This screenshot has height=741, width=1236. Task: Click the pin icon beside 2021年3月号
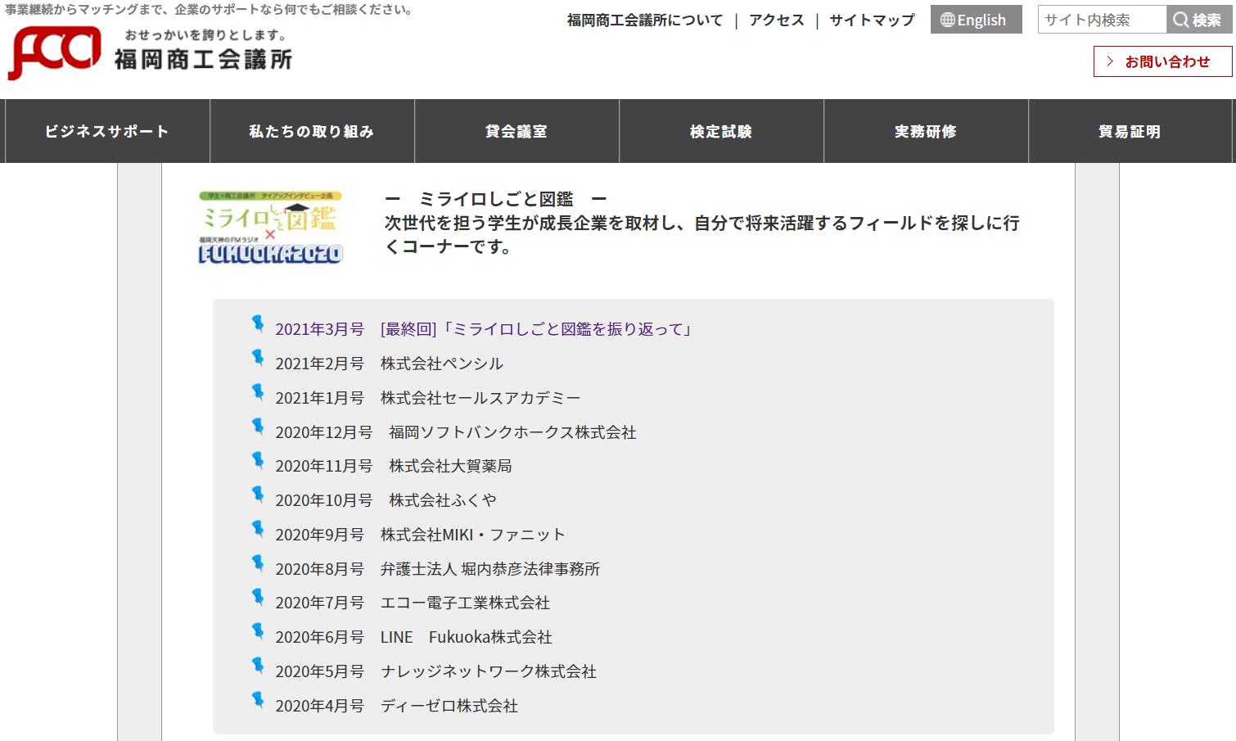click(258, 324)
